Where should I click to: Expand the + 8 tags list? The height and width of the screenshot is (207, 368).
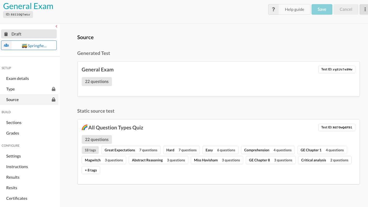pyautogui.click(x=91, y=170)
